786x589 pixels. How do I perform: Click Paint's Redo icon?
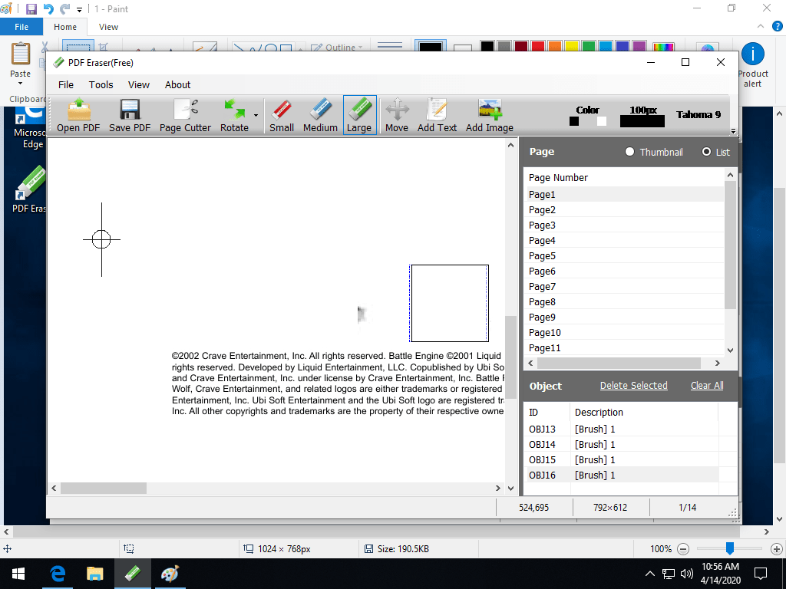64,9
